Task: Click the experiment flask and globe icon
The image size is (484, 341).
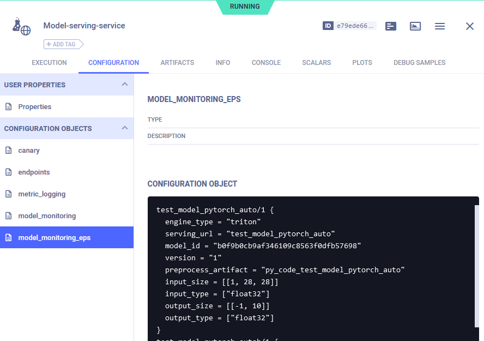Action: click(x=21, y=27)
